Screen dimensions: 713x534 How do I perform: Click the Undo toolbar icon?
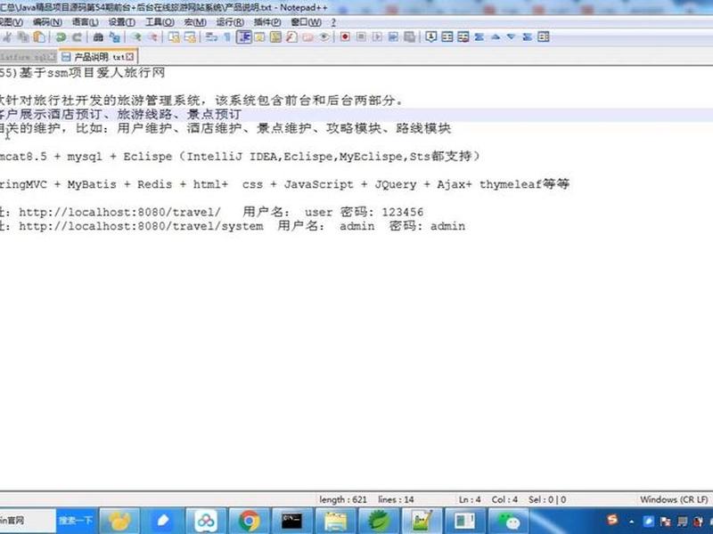(61, 37)
